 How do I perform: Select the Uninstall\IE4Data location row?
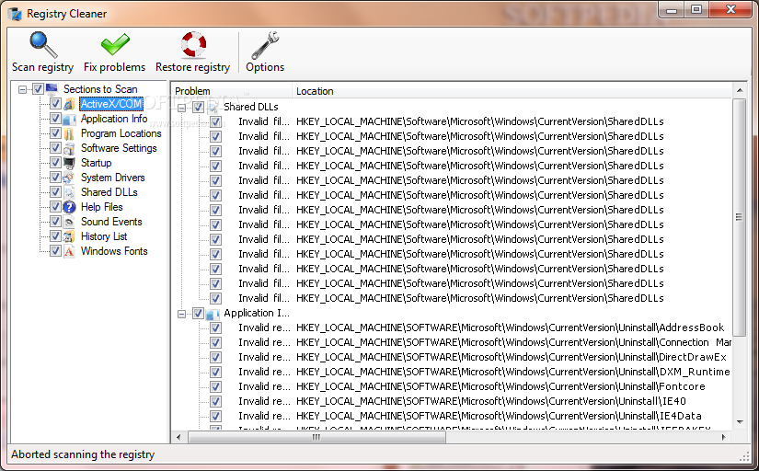point(499,416)
